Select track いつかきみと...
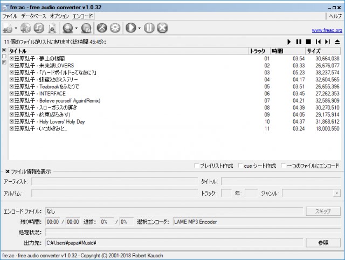 [x=175, y=128]
